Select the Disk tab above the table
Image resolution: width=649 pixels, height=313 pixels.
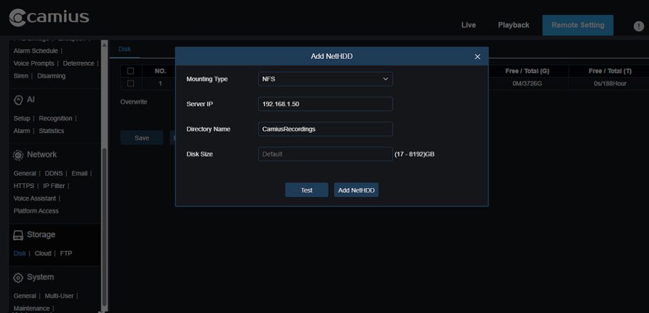point(124,49)
